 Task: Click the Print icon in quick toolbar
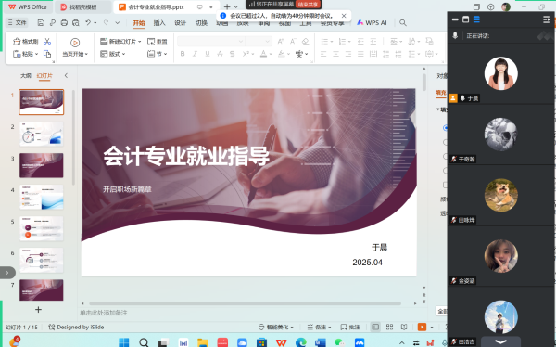64,22
